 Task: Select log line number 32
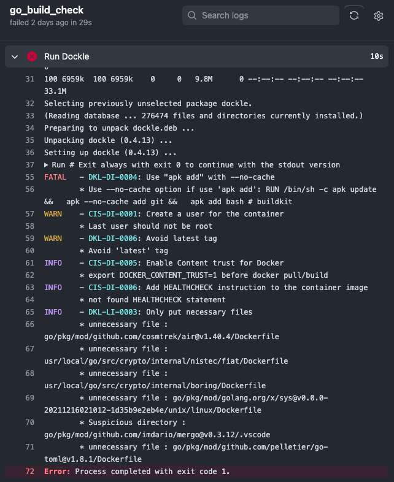pos(30,104)
